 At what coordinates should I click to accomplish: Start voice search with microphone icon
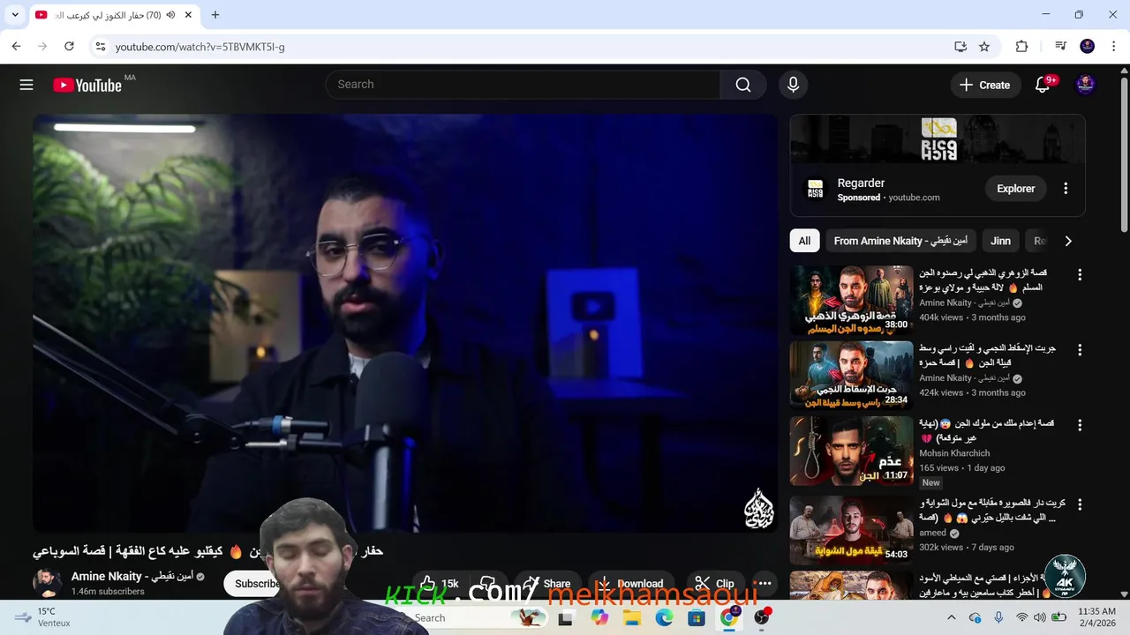pyautogui.click(x=793, y=85)
